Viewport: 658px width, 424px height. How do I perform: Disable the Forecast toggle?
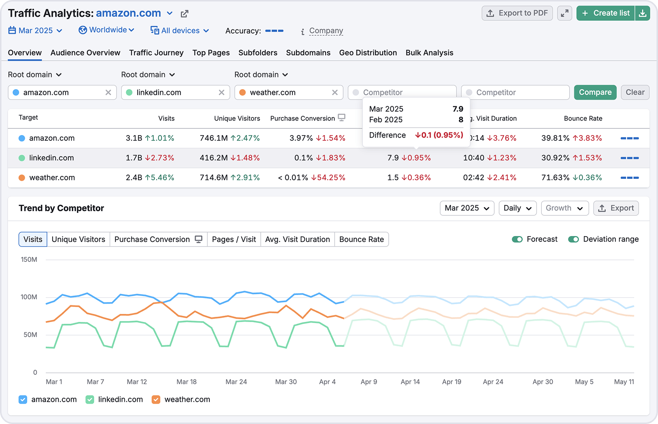point(517,240)
